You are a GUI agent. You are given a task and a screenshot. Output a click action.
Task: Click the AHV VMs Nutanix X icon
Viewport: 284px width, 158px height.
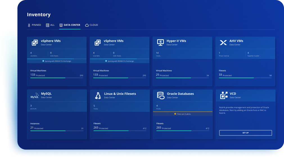[223, 43]
